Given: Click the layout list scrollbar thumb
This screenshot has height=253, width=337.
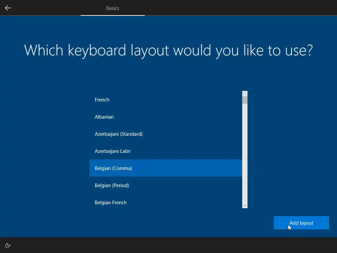Looking at the screenshot, I should pos(245,100).
